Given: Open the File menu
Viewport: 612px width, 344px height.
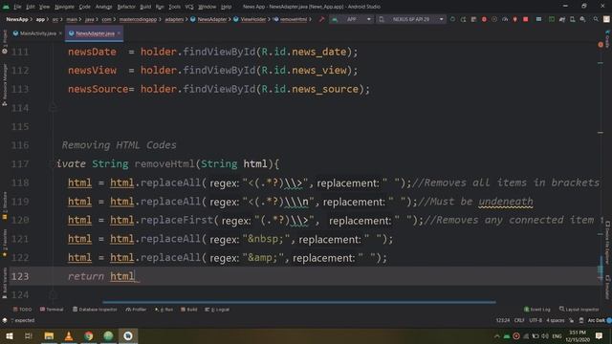Looking at the screenshot, I should click(17, 7).
